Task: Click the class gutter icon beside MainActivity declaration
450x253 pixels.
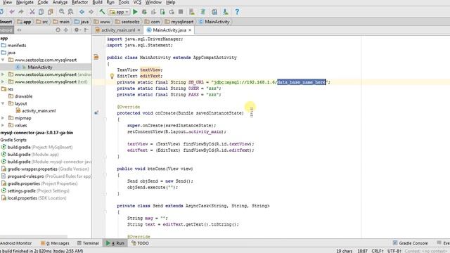Action: (x=96, y=58)
